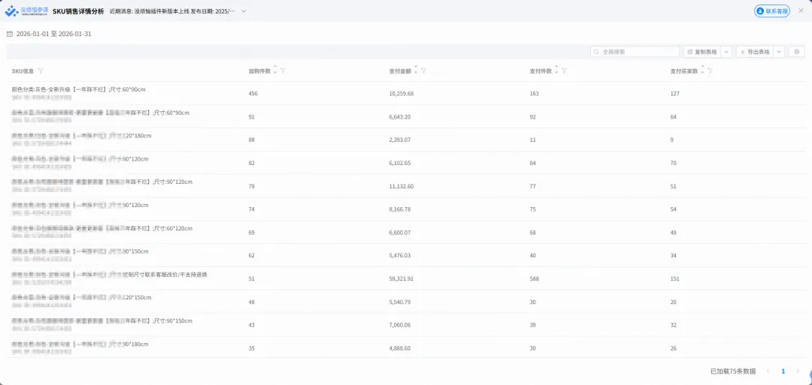Click the 支付件数 value 588
812x385 pixels.
tap(535, 278)
